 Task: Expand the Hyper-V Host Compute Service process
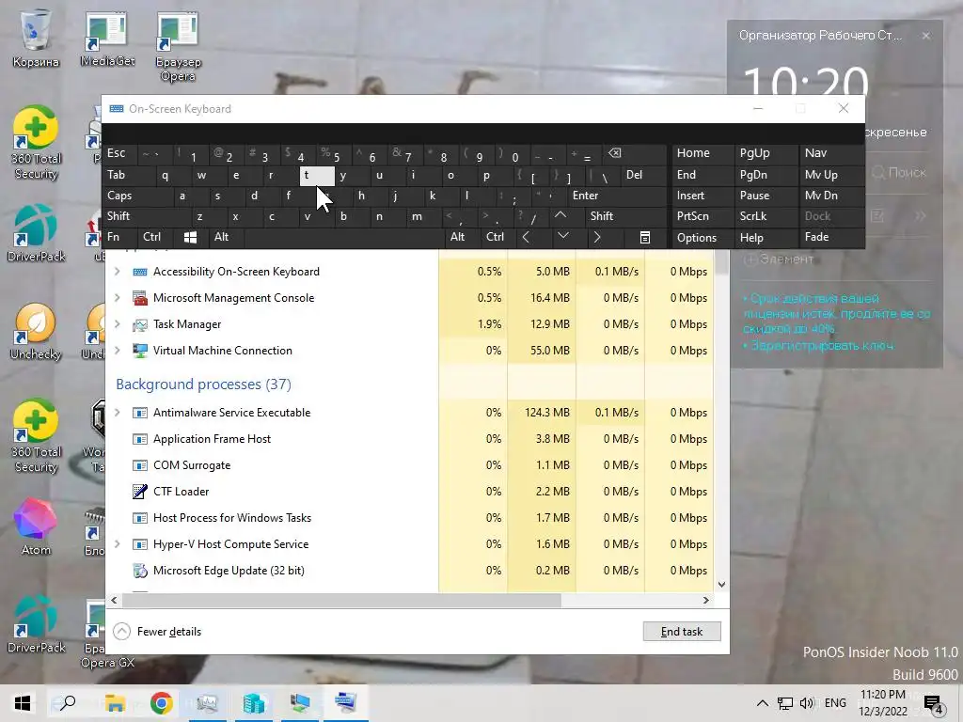point(118,544)
